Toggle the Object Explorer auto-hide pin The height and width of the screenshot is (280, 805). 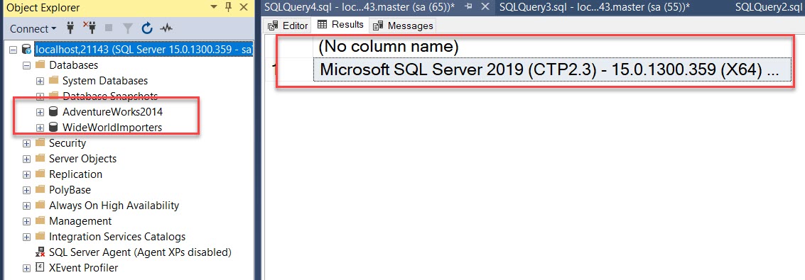(229, 6)
